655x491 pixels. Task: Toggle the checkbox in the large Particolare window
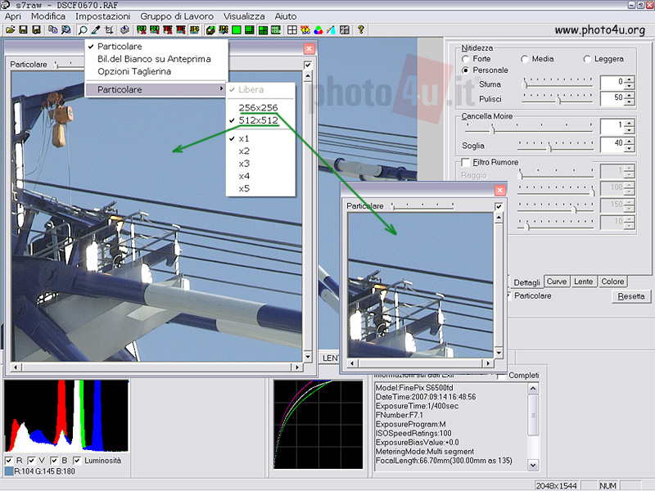pos(308,65)
